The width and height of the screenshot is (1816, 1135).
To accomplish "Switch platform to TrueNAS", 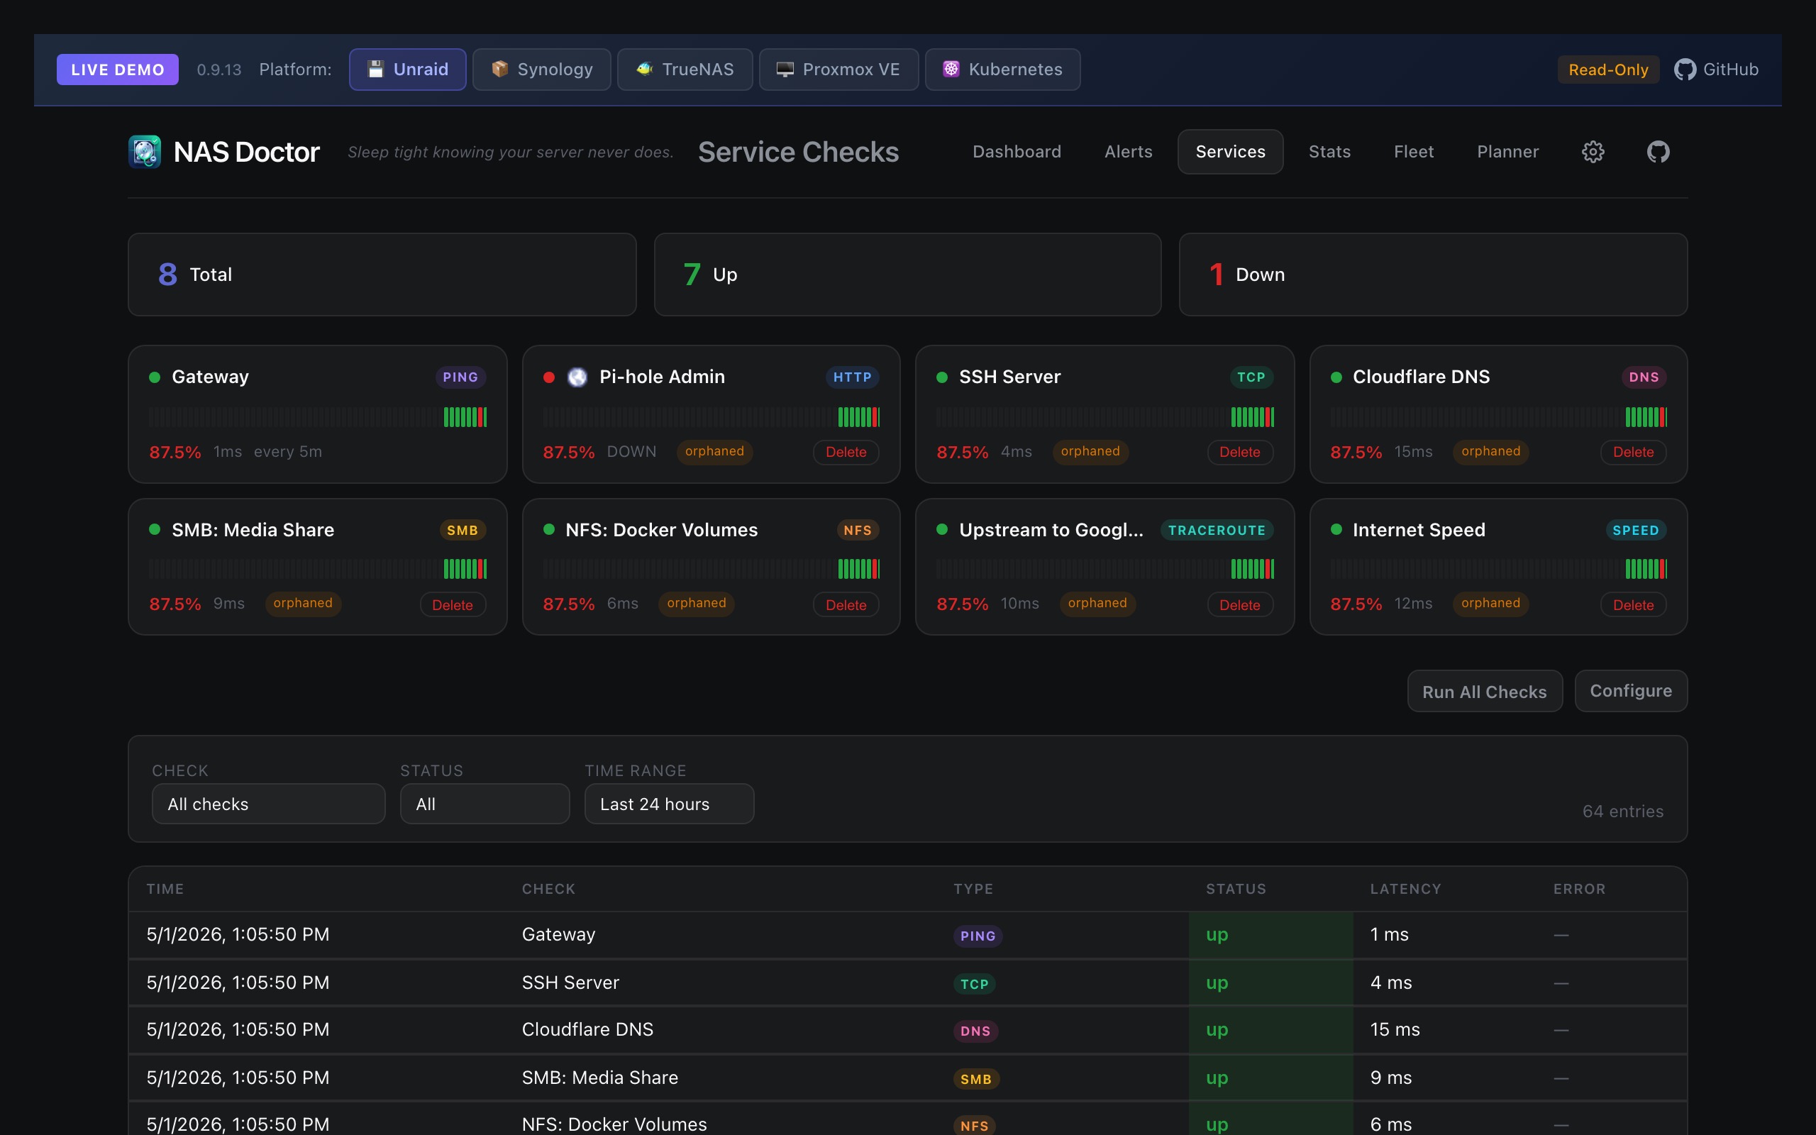I will [x=685, y=69].
